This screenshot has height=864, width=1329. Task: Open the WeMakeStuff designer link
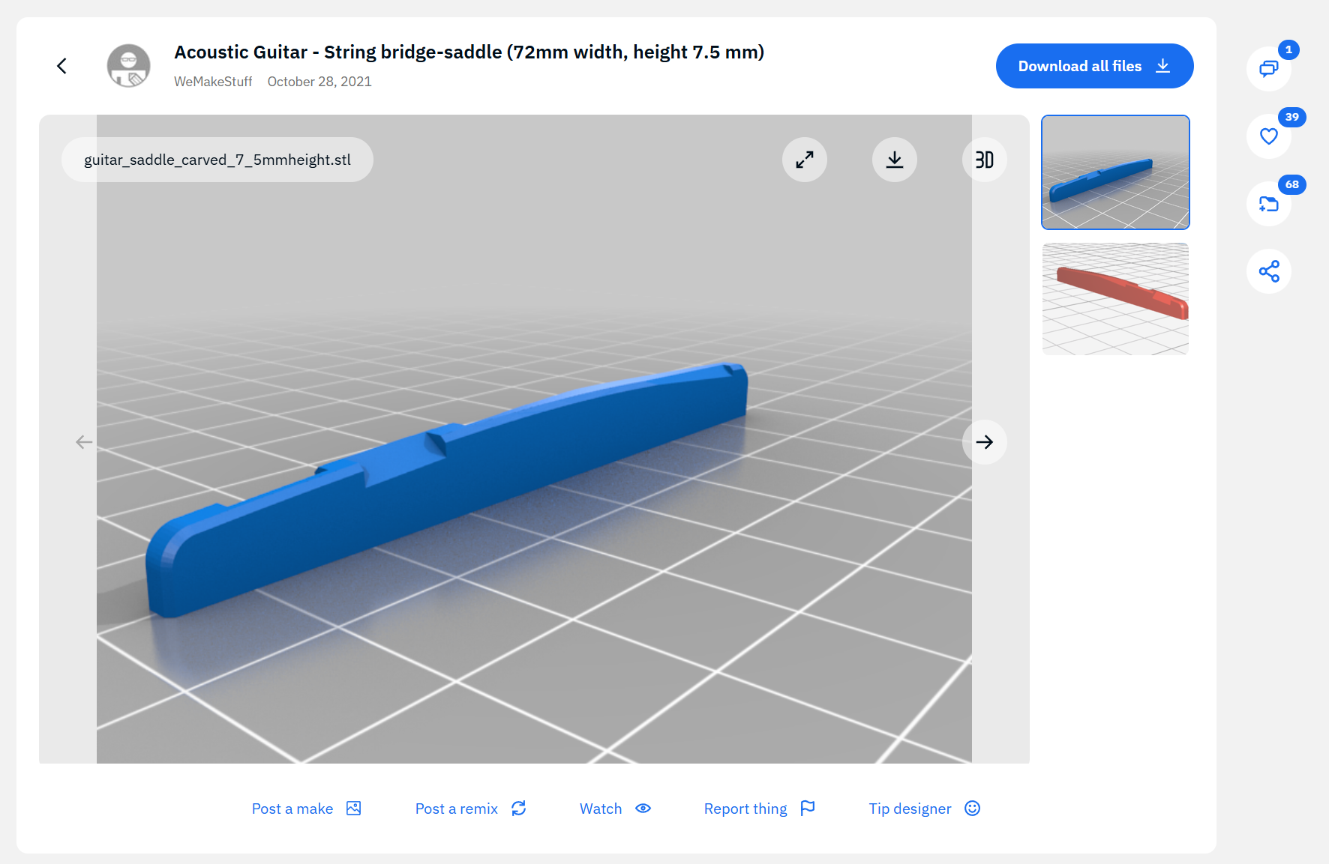(x=213, y=82)
